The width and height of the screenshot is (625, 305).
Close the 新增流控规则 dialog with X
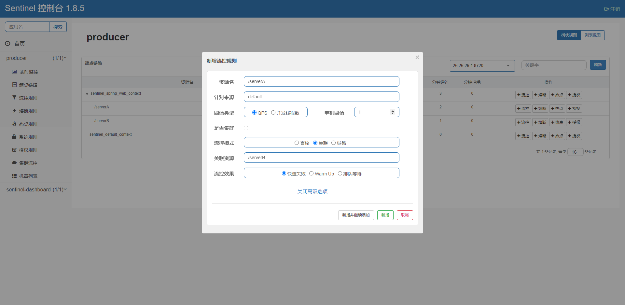point(417,57)
